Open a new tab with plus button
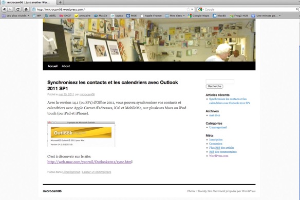The width and height of the screenshot is (300, 200). (x=60, y=2)
